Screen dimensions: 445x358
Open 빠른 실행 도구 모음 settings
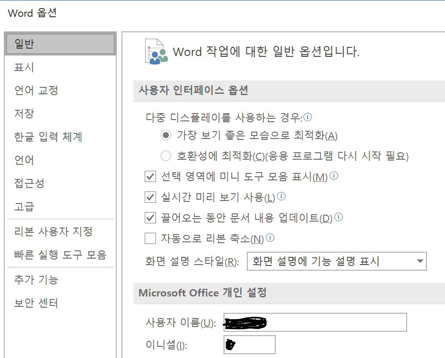[60, 255]
